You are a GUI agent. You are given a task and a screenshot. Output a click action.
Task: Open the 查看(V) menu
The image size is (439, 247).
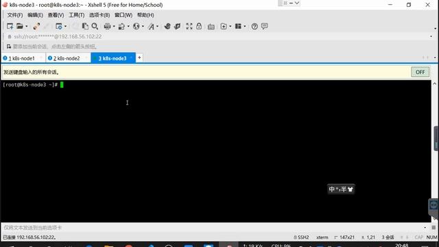coord(56,15)
